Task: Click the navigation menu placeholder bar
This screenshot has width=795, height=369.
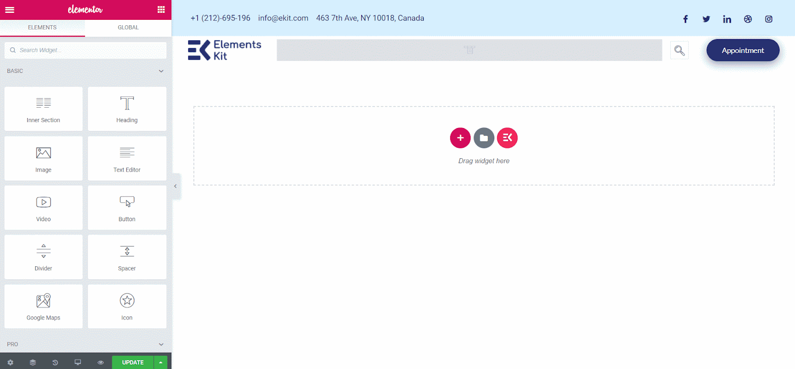Action: click(x=470, y=50)
